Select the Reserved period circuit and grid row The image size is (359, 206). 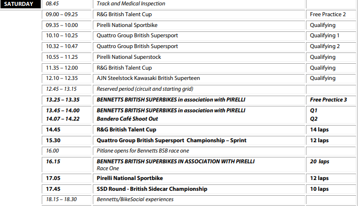coord(199,89)
